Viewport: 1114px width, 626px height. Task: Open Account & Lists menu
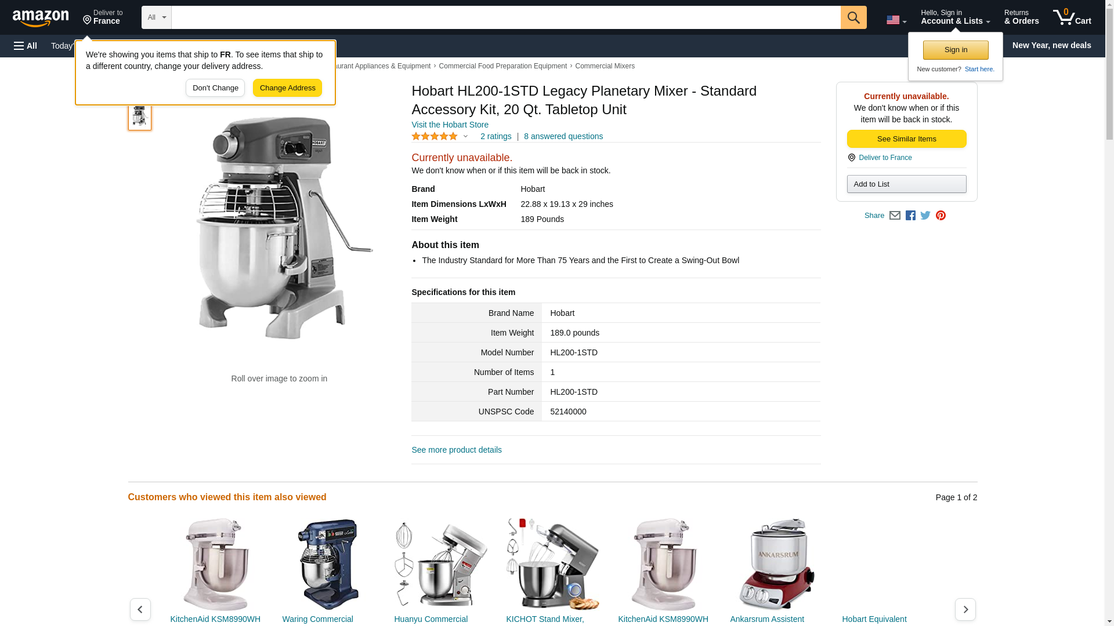tap(955, 17)
